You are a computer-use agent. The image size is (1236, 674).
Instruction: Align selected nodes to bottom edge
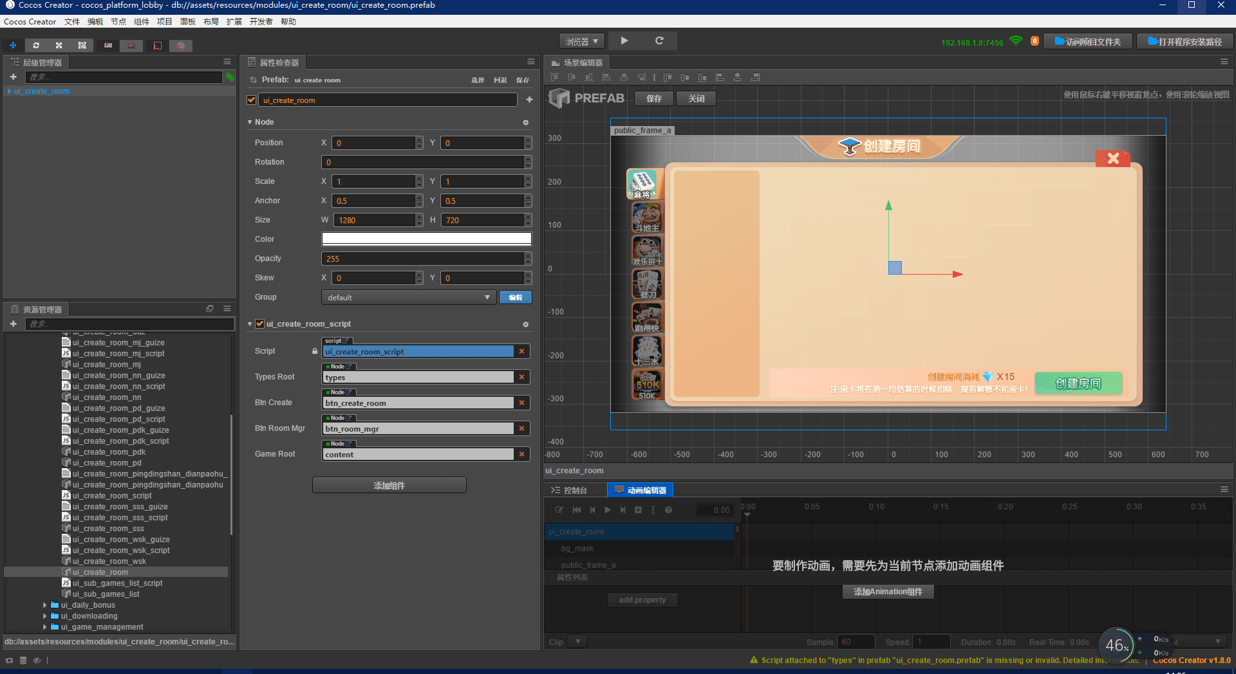point(588,77)
